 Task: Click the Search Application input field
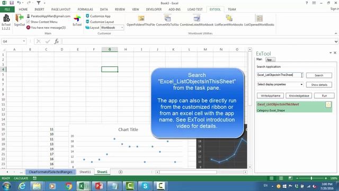(280, 75)
